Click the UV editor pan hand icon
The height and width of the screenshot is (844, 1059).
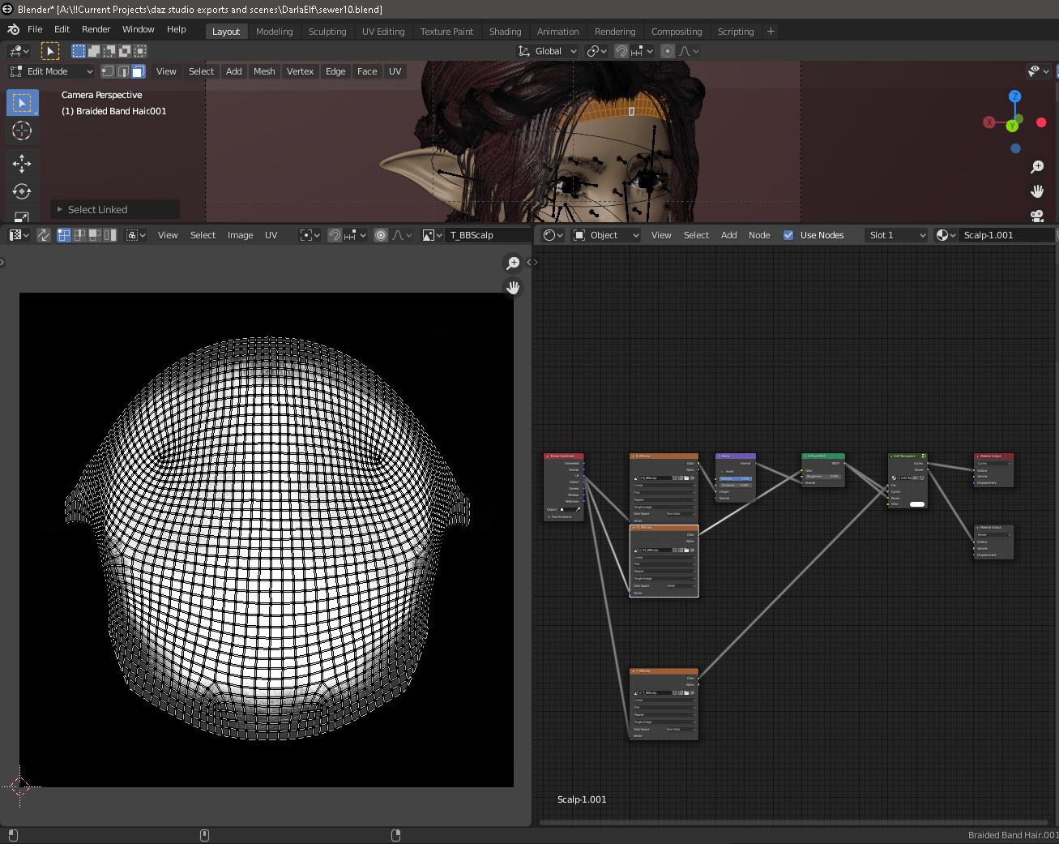tap(513, 288)
